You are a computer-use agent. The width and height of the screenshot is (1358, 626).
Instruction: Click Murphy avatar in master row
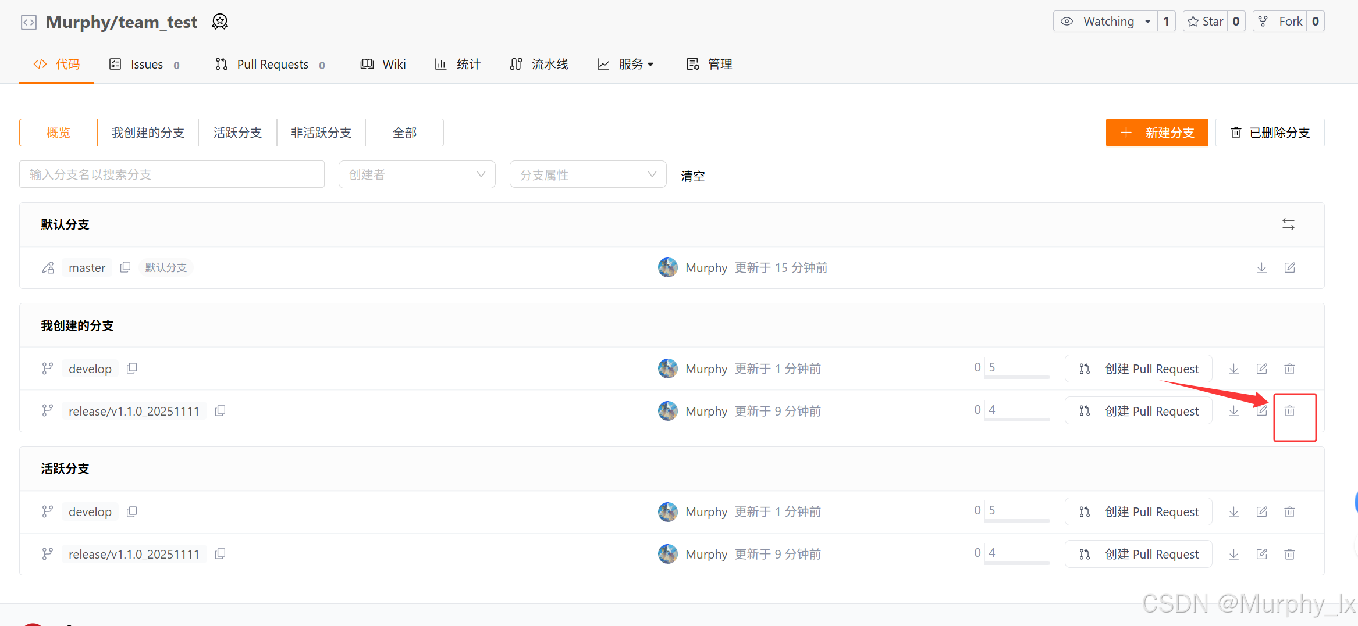tap(667, 267)
